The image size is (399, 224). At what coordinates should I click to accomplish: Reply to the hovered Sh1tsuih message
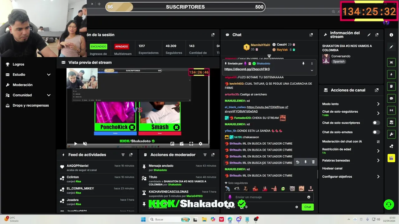(298, 162)
